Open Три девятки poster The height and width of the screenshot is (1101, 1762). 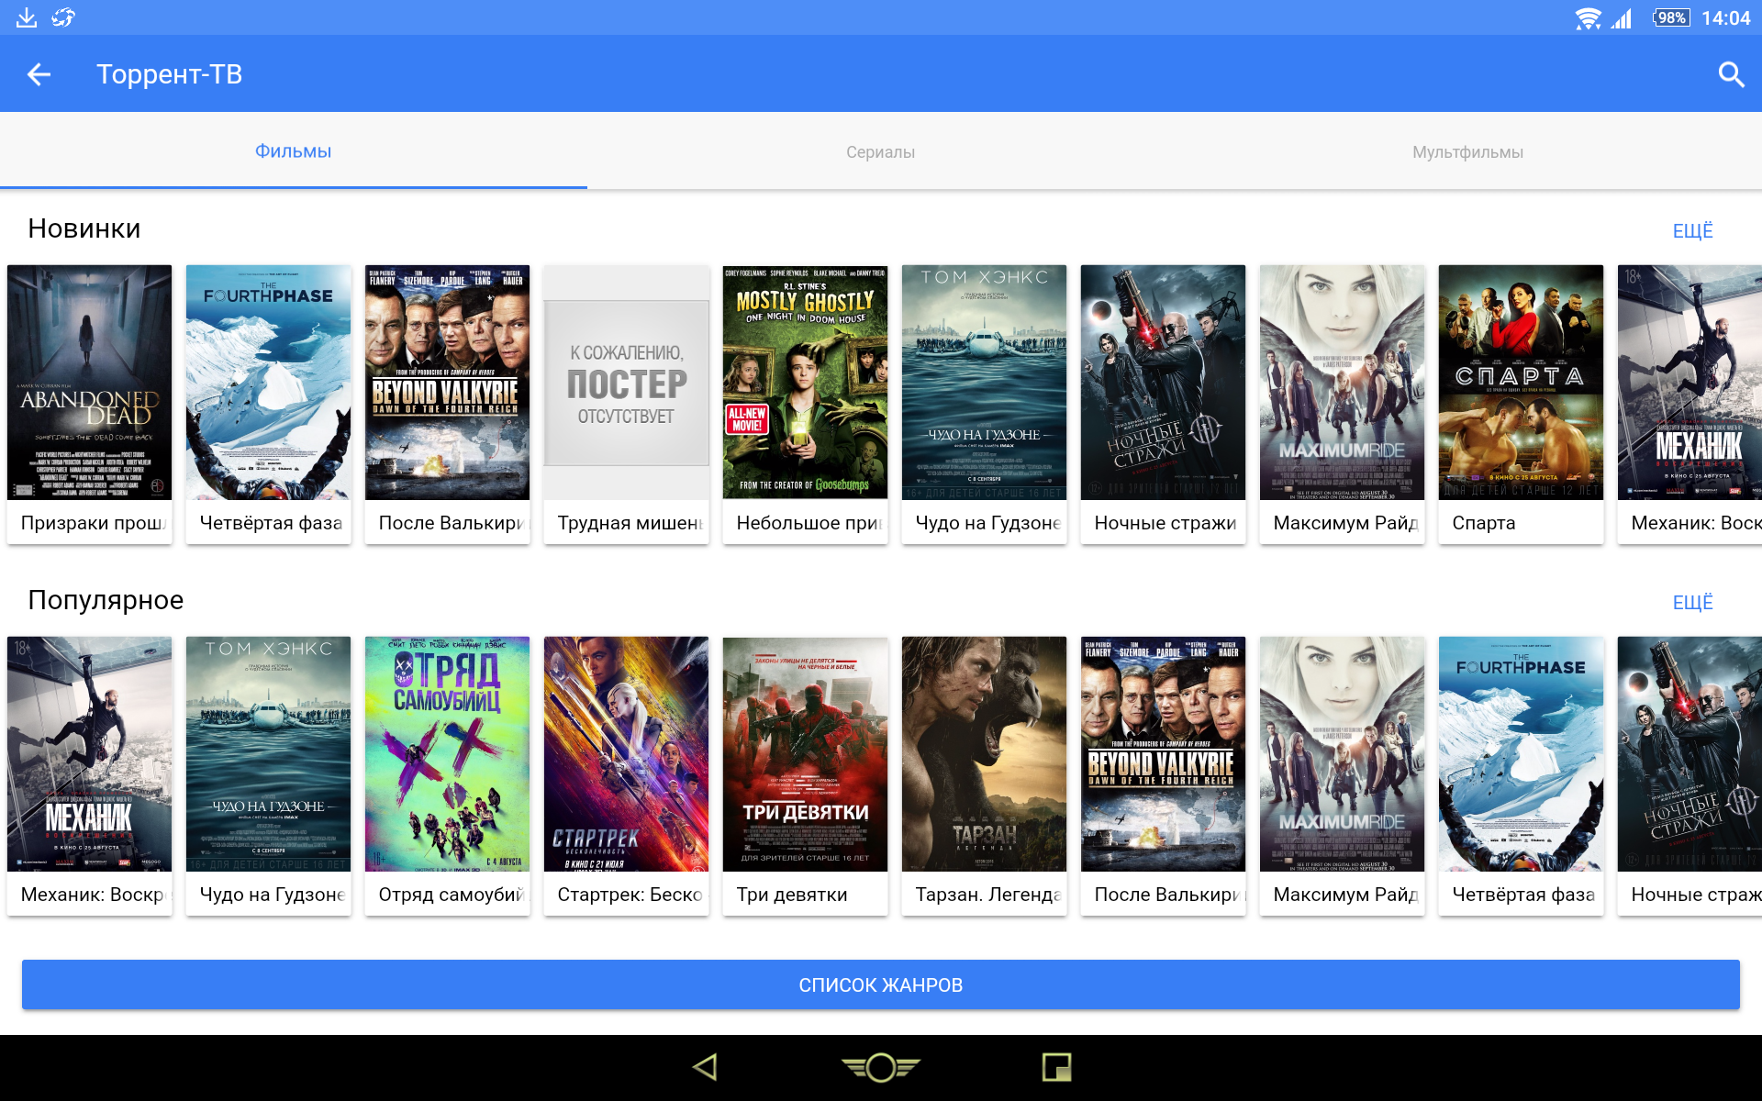click(x=805, y=754)
